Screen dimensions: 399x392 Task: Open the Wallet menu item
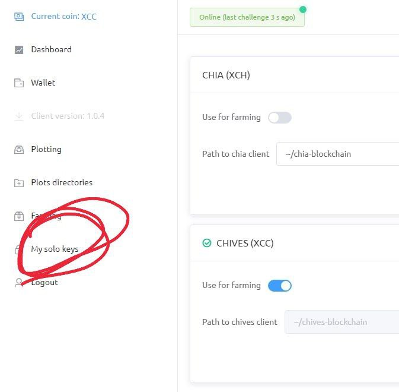(x=43, y=83)
